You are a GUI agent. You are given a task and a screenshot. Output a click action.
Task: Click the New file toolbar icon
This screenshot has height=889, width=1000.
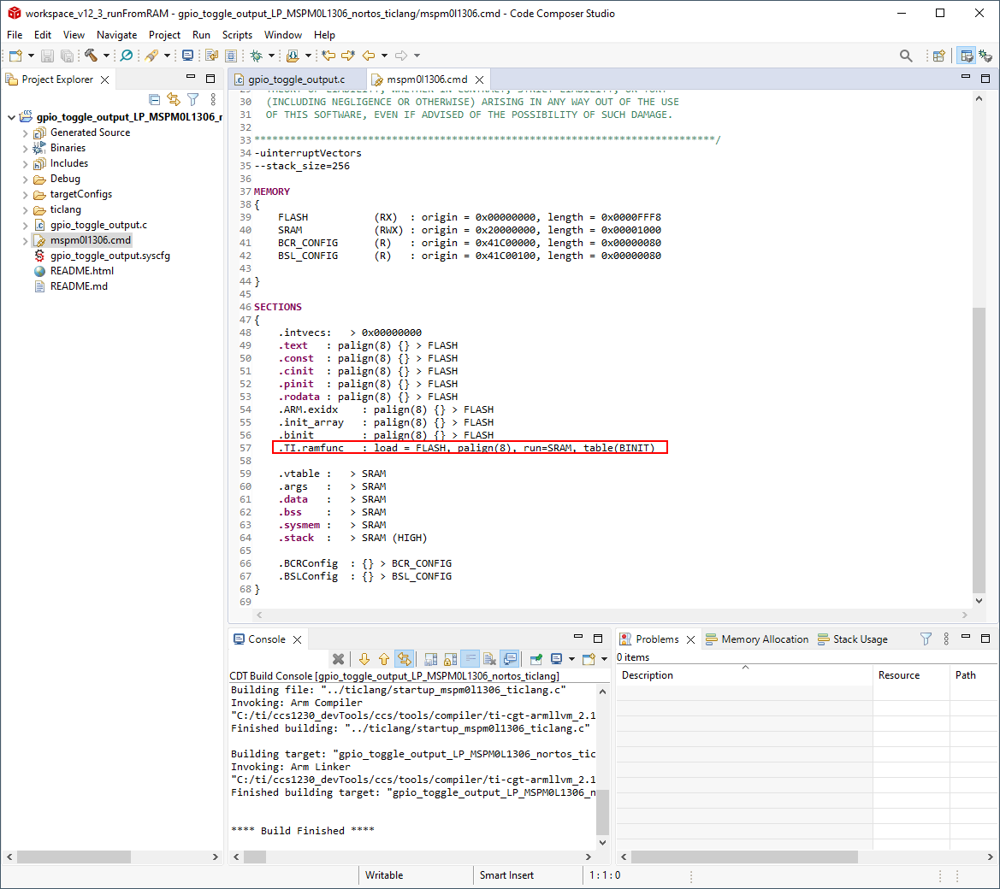[15, 56]
